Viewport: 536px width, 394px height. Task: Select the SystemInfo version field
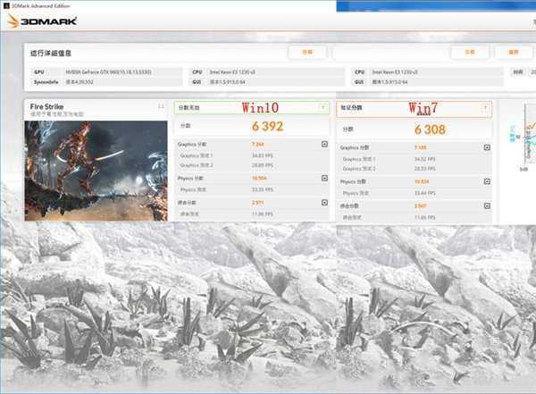[123, 82]
